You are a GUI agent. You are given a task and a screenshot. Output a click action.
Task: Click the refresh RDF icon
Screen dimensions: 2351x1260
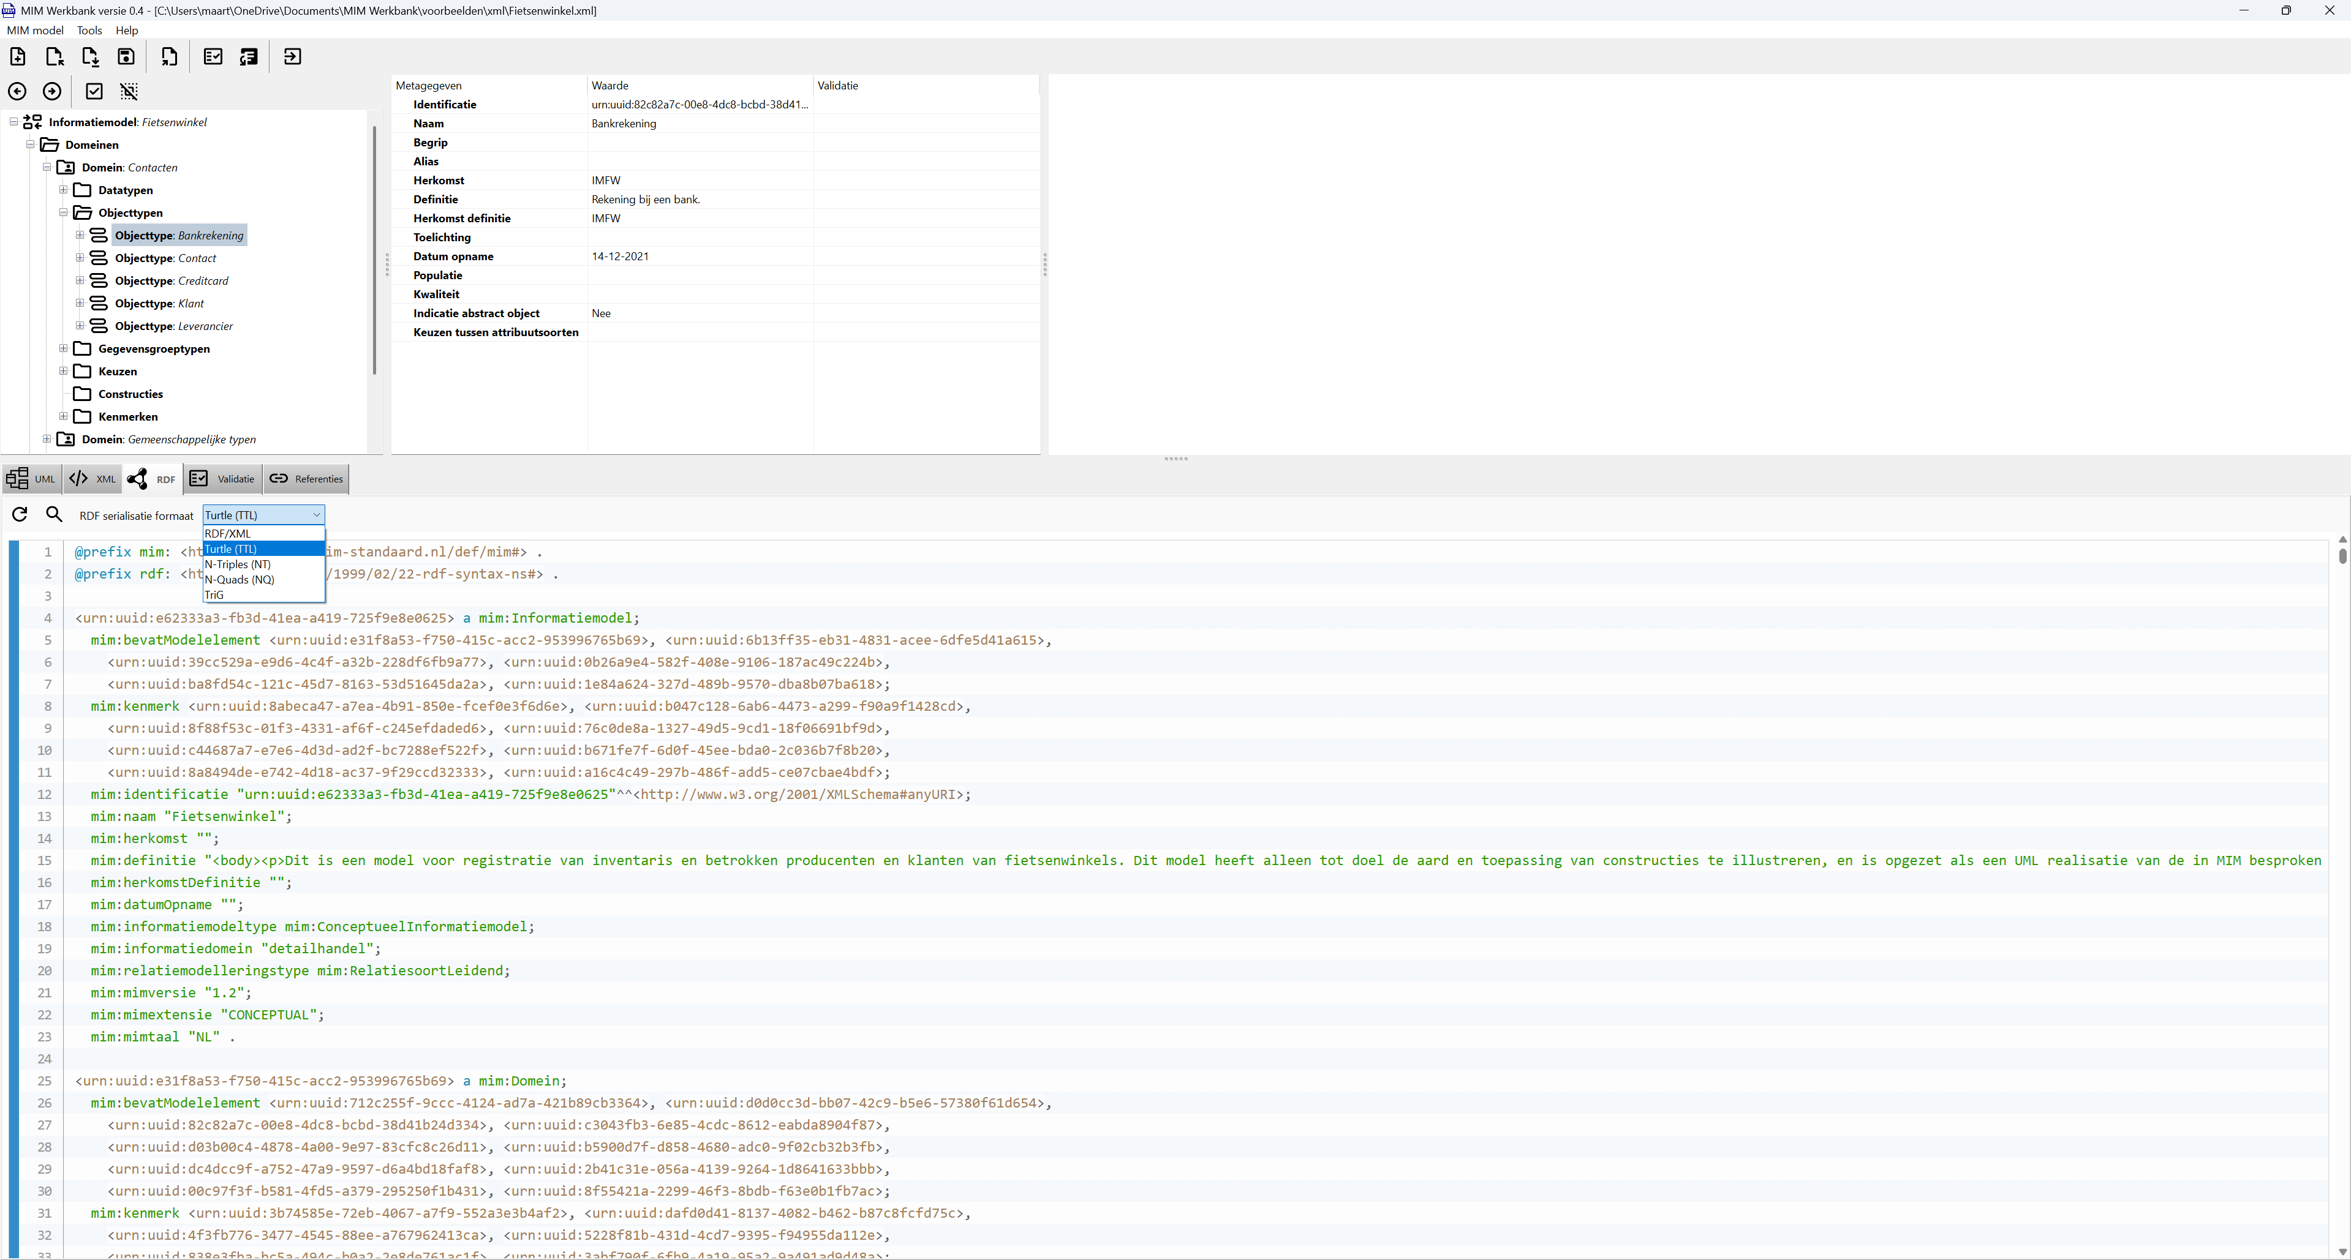(x=19, y=514)
